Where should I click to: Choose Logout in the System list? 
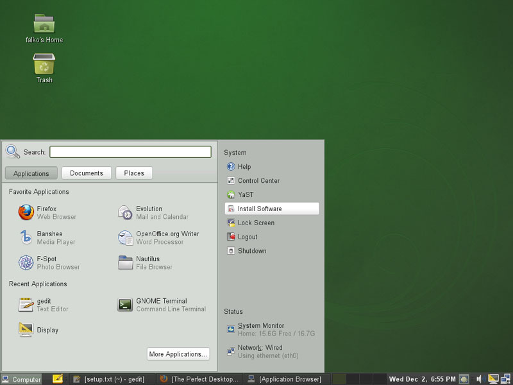point(272,237)
